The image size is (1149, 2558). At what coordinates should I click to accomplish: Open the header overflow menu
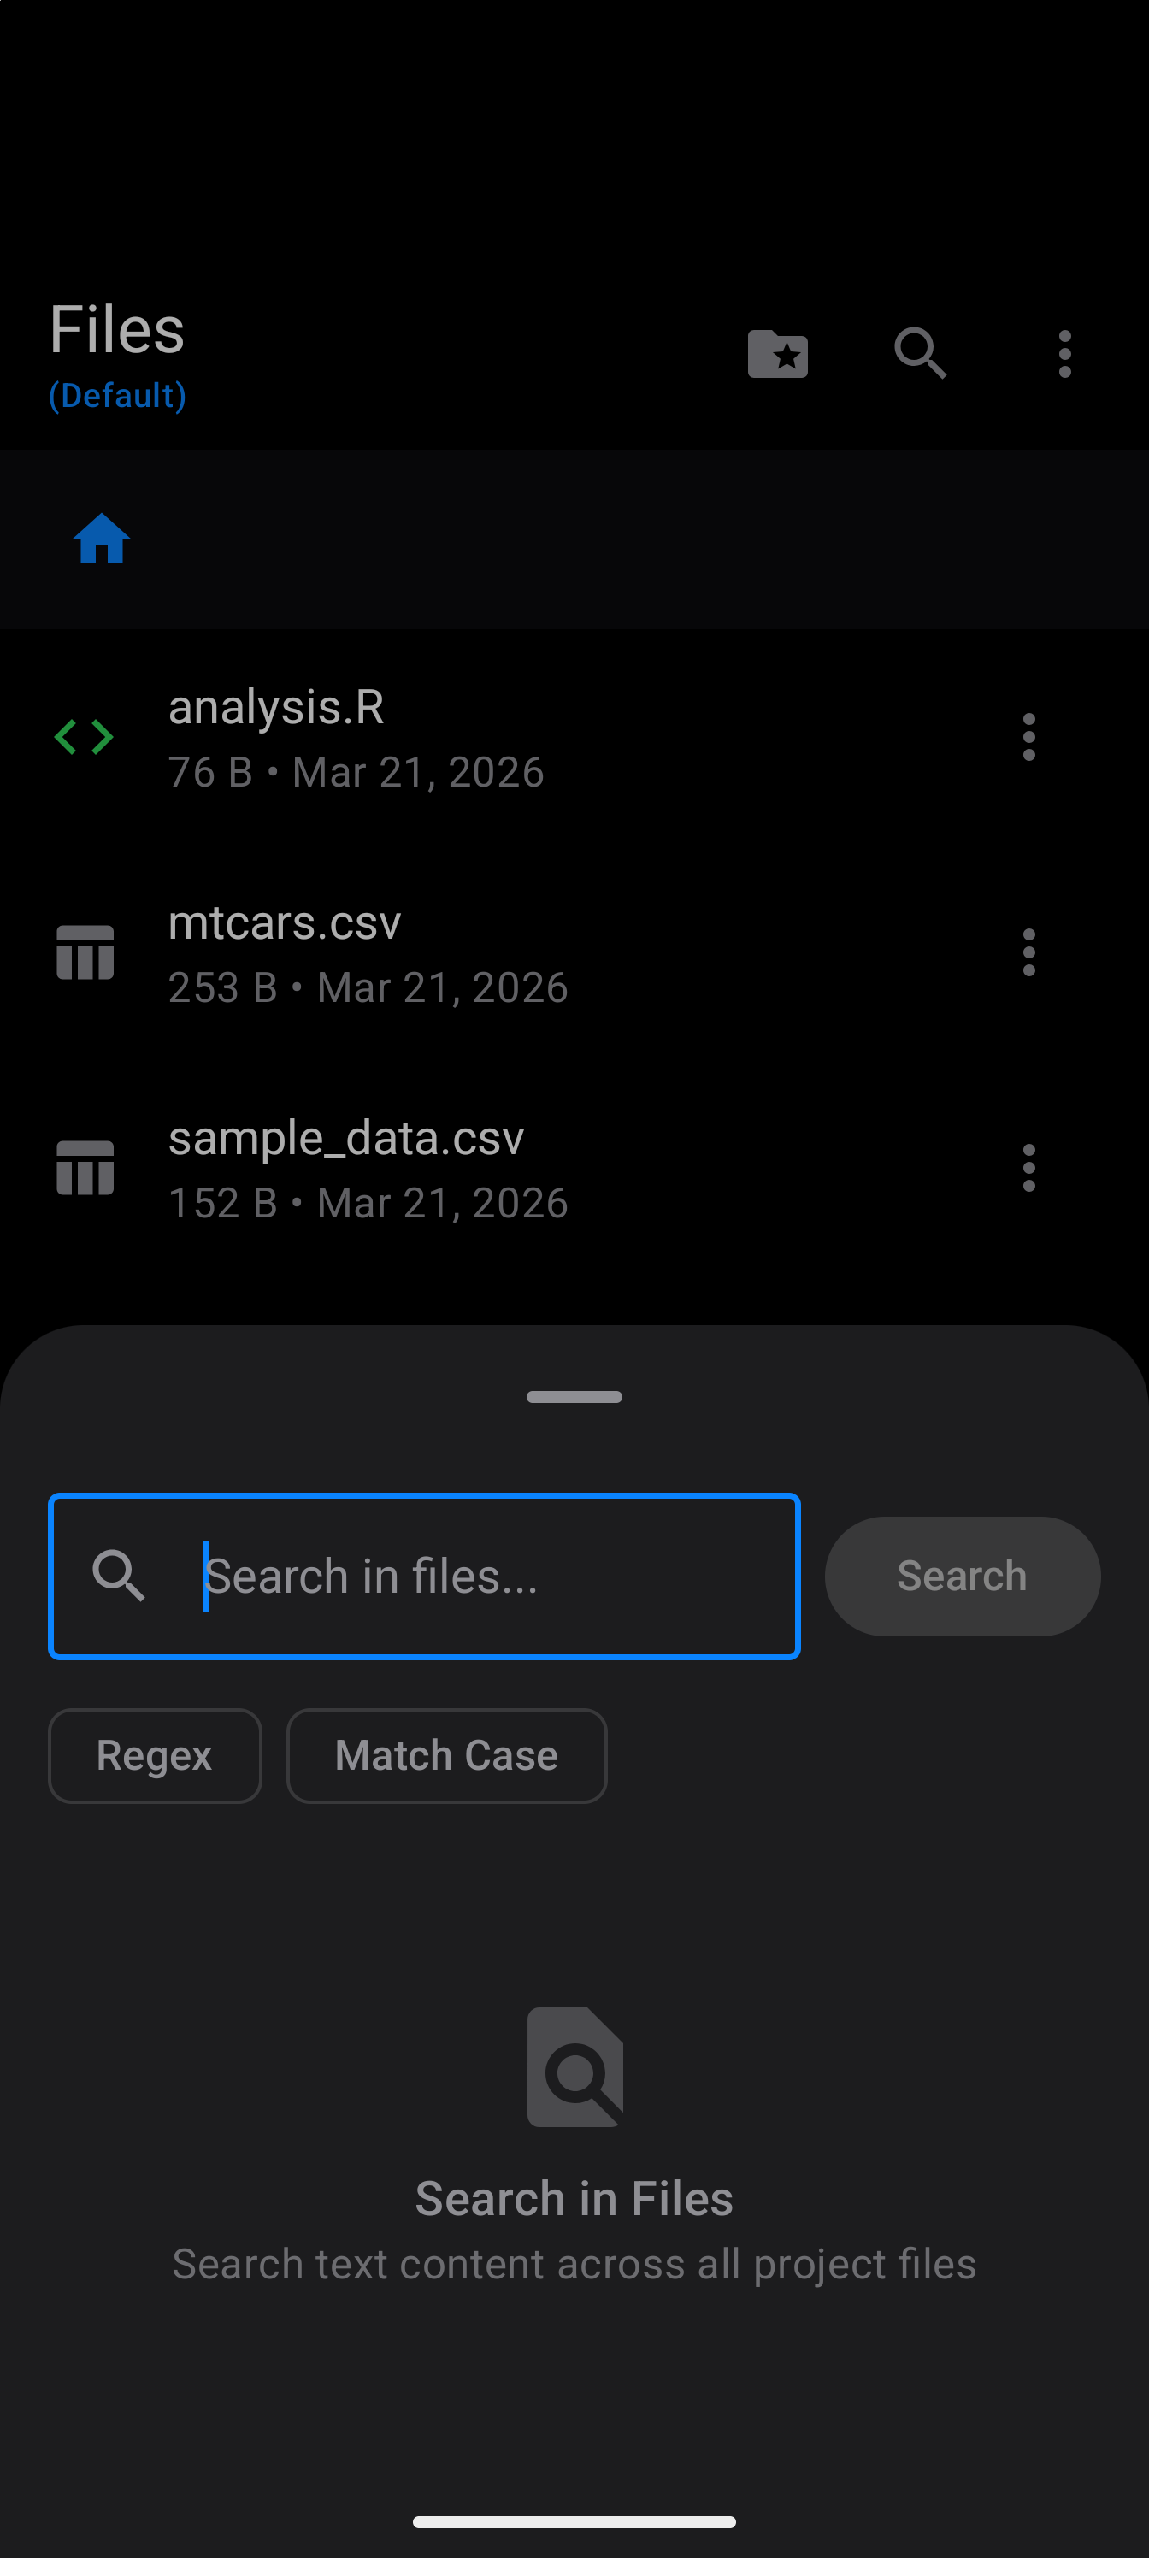point(1064,353)
